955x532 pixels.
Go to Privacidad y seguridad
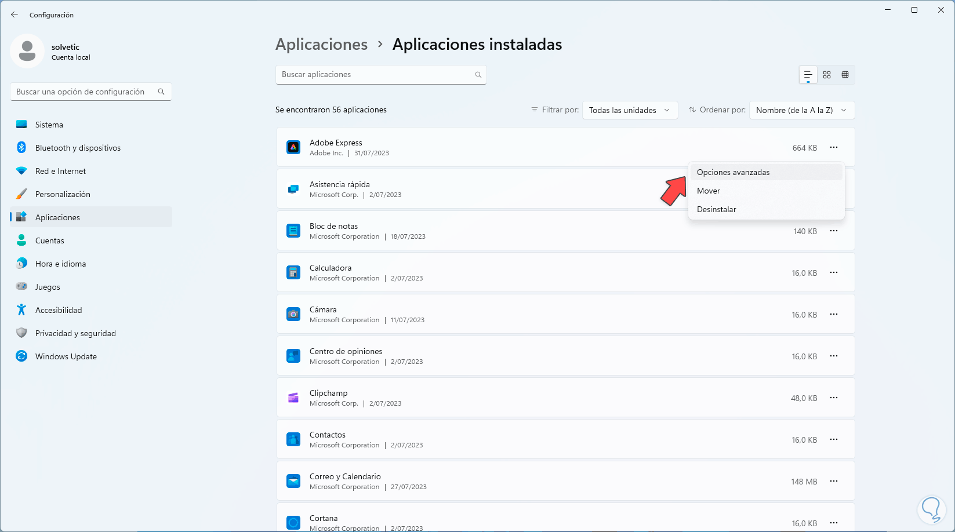[91, 333]
